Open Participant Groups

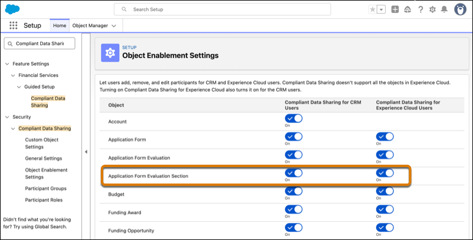45,189
